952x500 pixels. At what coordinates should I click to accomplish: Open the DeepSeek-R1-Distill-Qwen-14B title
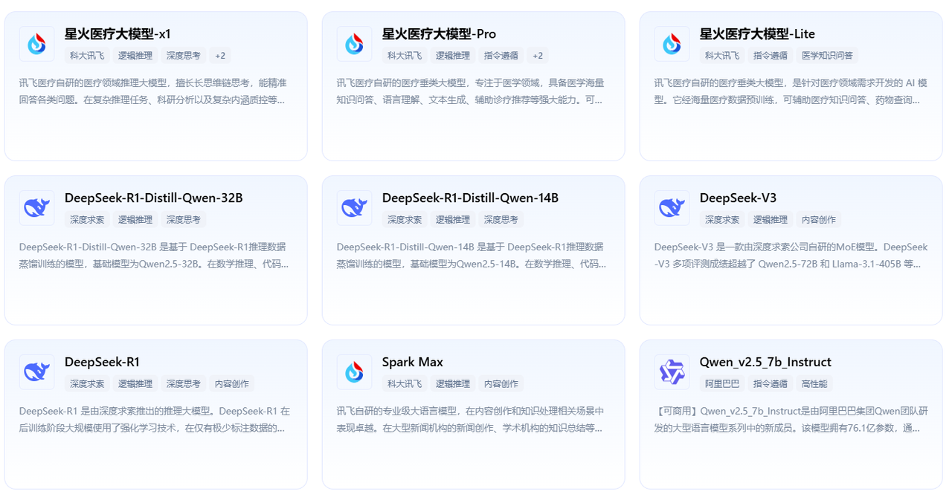[470, 198]
